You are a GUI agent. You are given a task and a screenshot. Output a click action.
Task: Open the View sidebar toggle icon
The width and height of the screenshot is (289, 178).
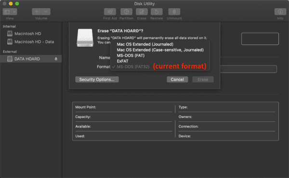7,12
